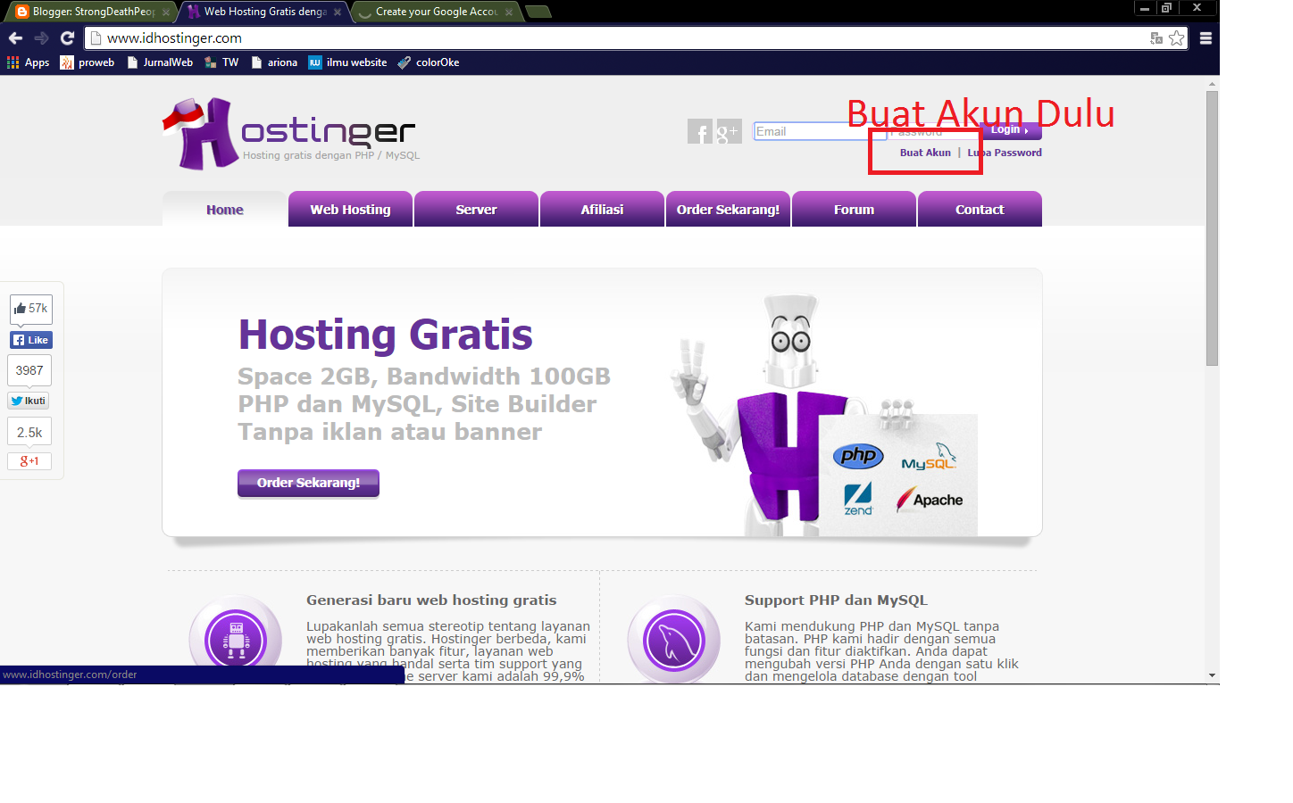Image resolution: width=1293 pixels, height=803 pixels.
Task: Click the browser back arrow
Action: (15, 38)
